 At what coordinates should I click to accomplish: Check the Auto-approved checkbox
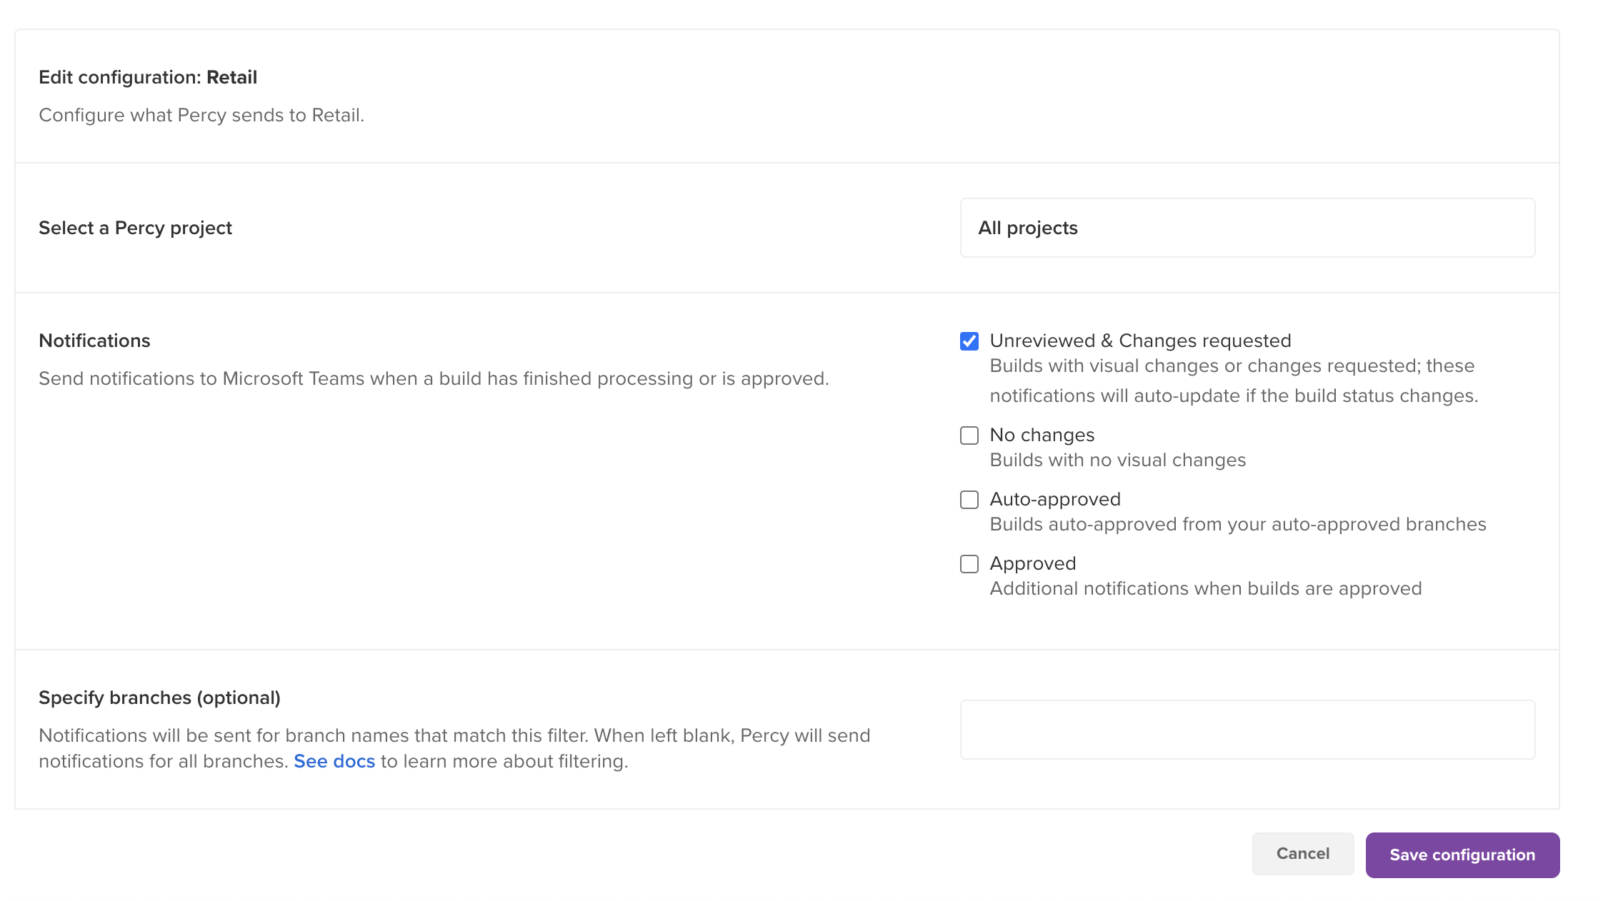969,500
